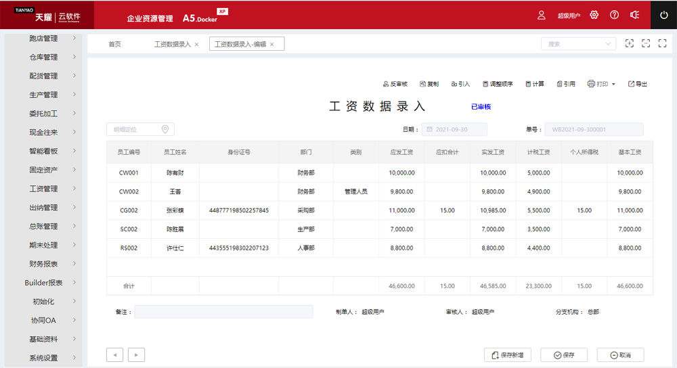
Task: Click the fullscreen icon beside search
Action: [x=662, y=43]
